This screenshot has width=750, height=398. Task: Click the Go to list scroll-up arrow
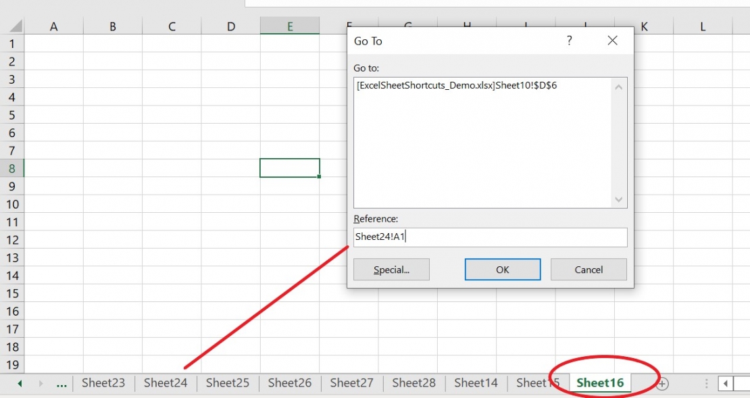point(618,86)
